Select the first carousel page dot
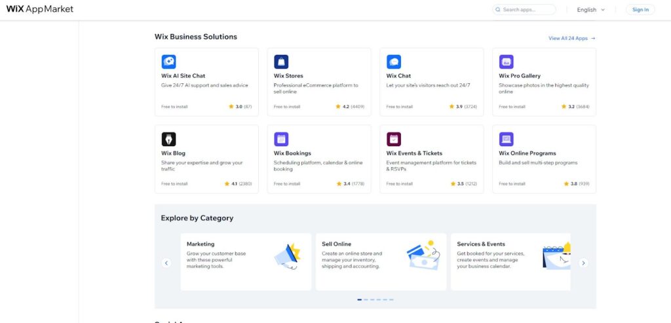Viewport: 671px width, 323px height. 360,299
